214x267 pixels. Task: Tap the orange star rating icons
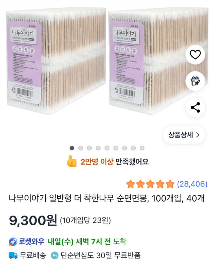[x=150, y=184]
